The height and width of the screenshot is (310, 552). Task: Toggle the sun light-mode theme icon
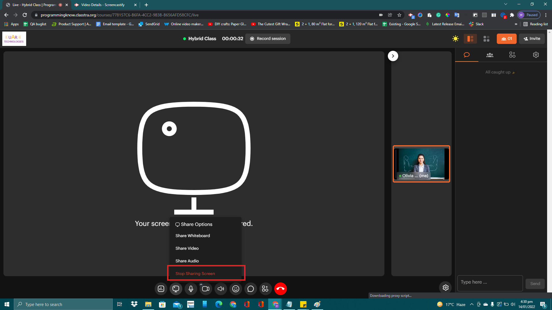tap(455, 39)
